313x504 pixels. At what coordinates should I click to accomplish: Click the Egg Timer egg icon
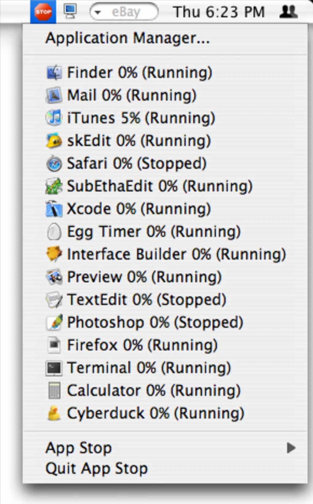[x=54, y=232]
